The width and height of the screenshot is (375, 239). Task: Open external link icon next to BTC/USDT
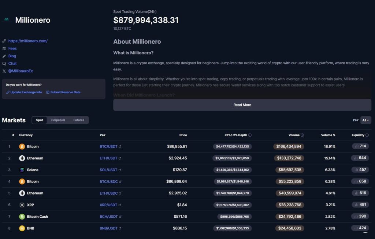click(x=120, y=146)
